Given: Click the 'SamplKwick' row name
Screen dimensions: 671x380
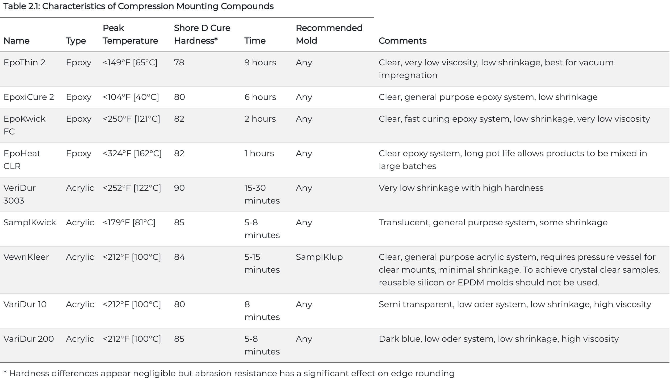Looking at the screenshot, I should click(x=30, y=222).
